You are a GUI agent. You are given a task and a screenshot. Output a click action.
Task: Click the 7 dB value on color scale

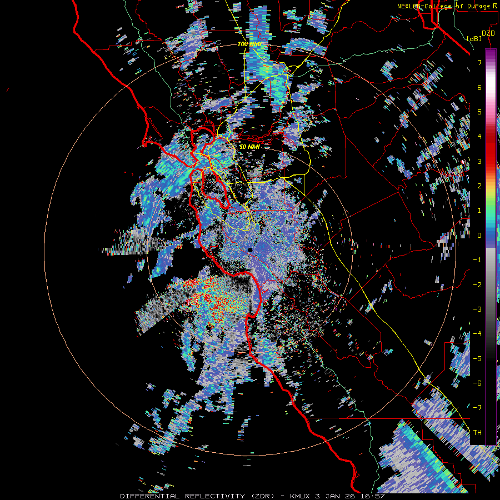click(x=479, y=62)
